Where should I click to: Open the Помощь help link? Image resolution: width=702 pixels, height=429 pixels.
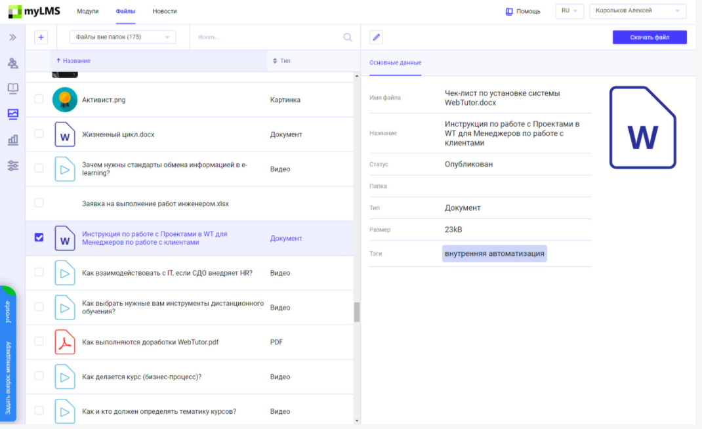[x=523, y=11]
